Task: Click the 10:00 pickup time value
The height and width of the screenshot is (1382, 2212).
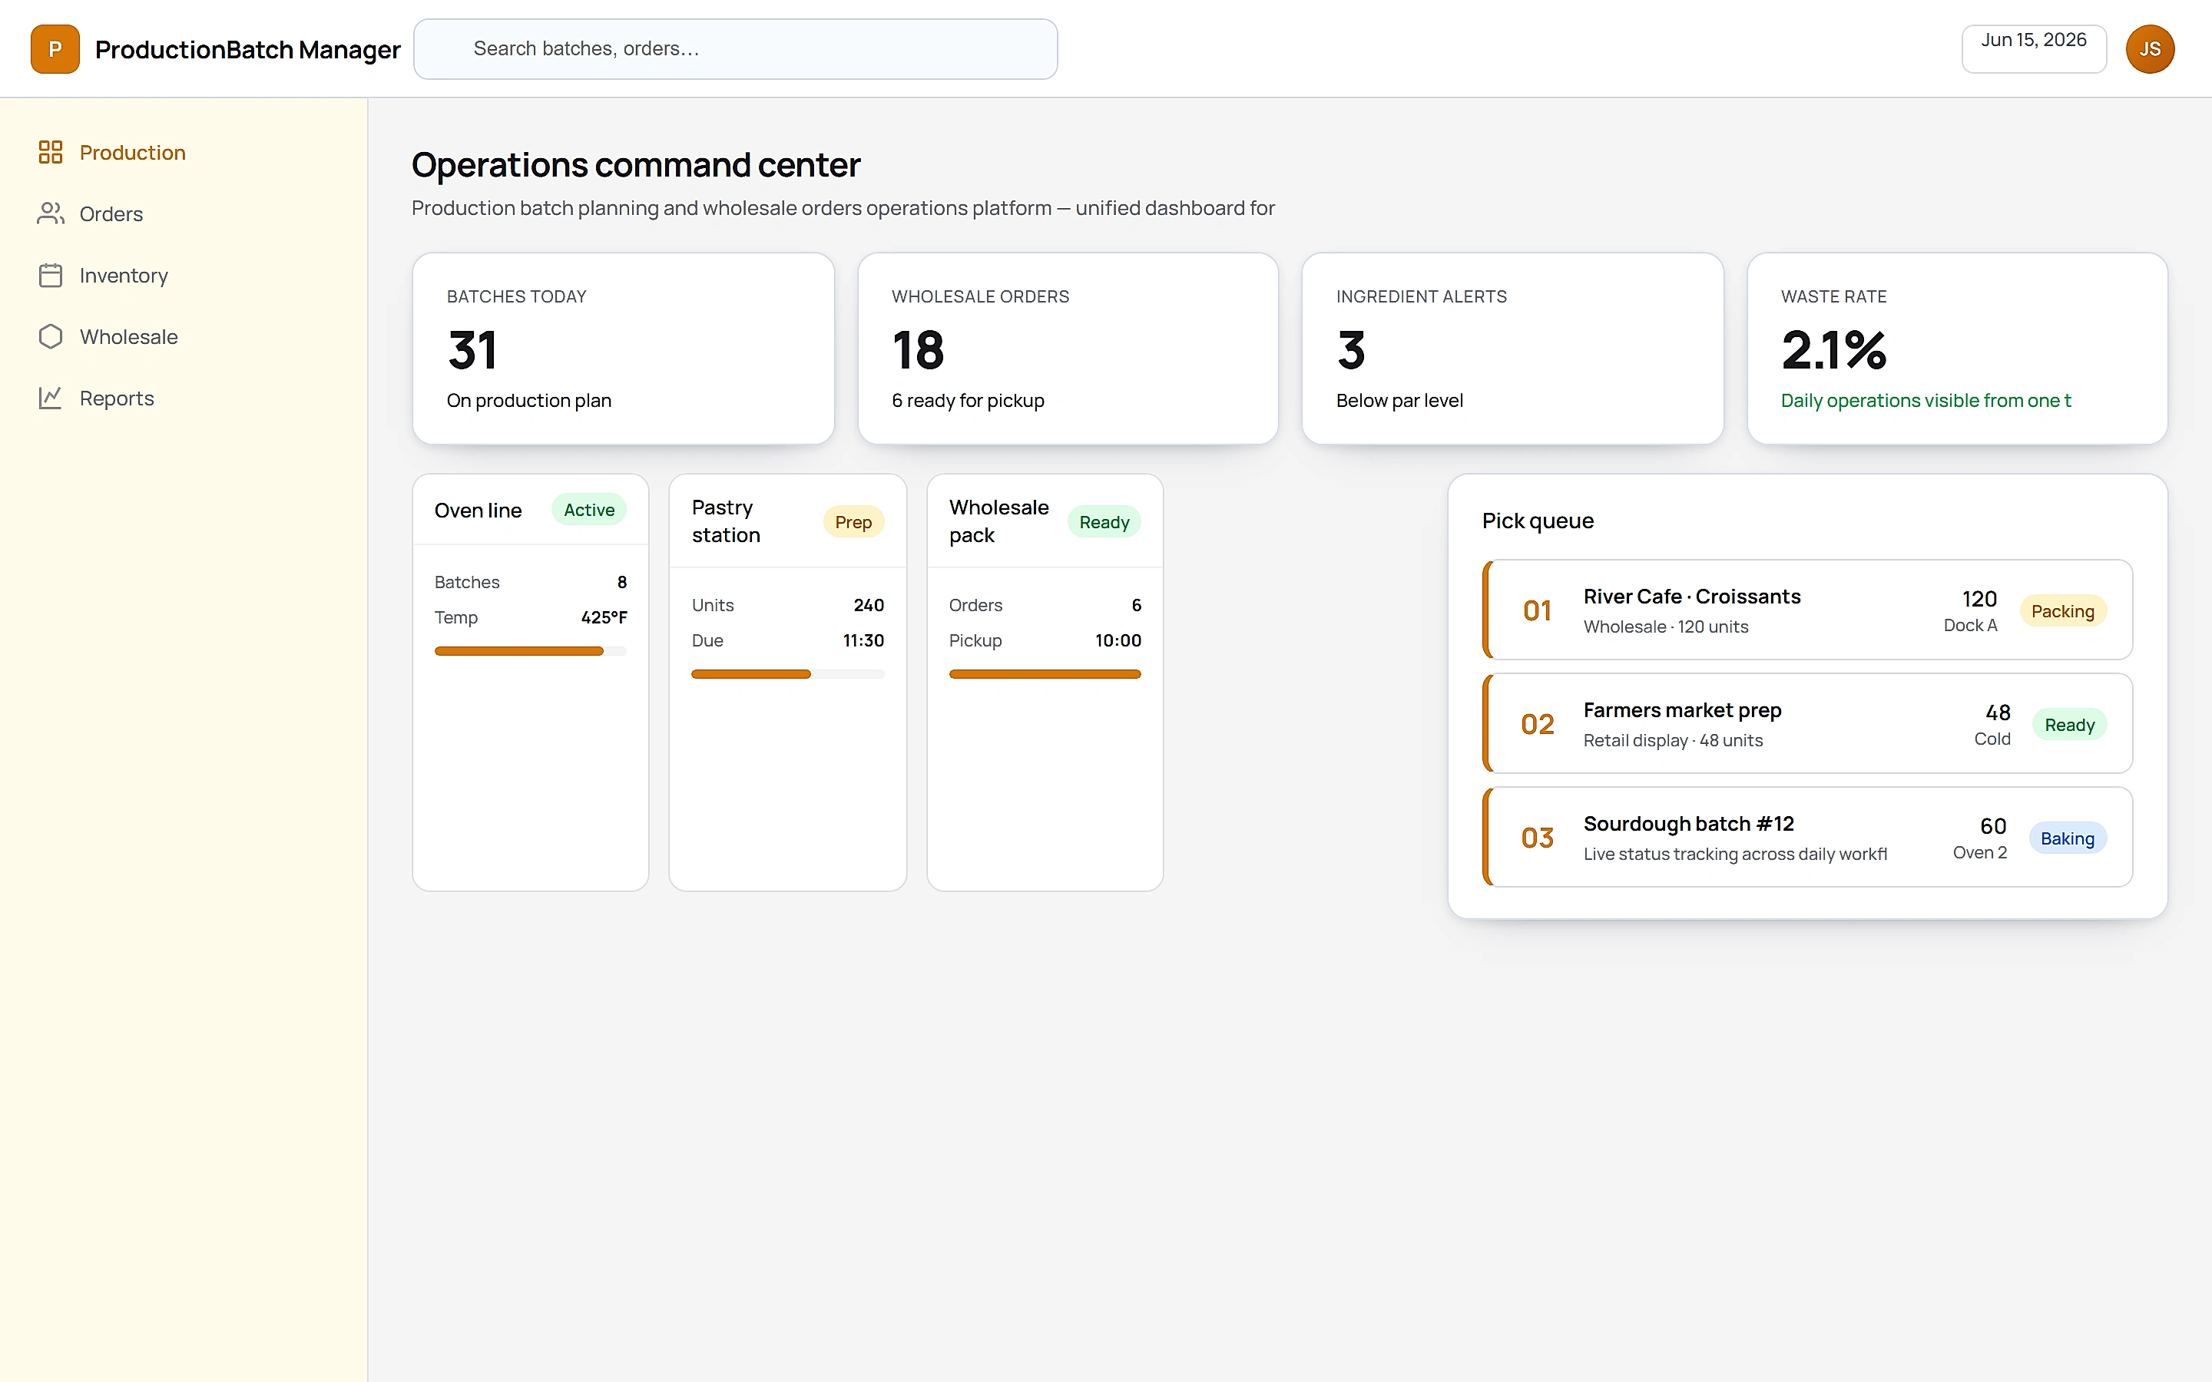Action: point(1118,641)
